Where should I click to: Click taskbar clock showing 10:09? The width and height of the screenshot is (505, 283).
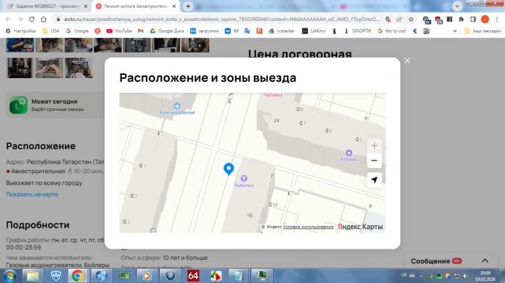pos(485,276)
